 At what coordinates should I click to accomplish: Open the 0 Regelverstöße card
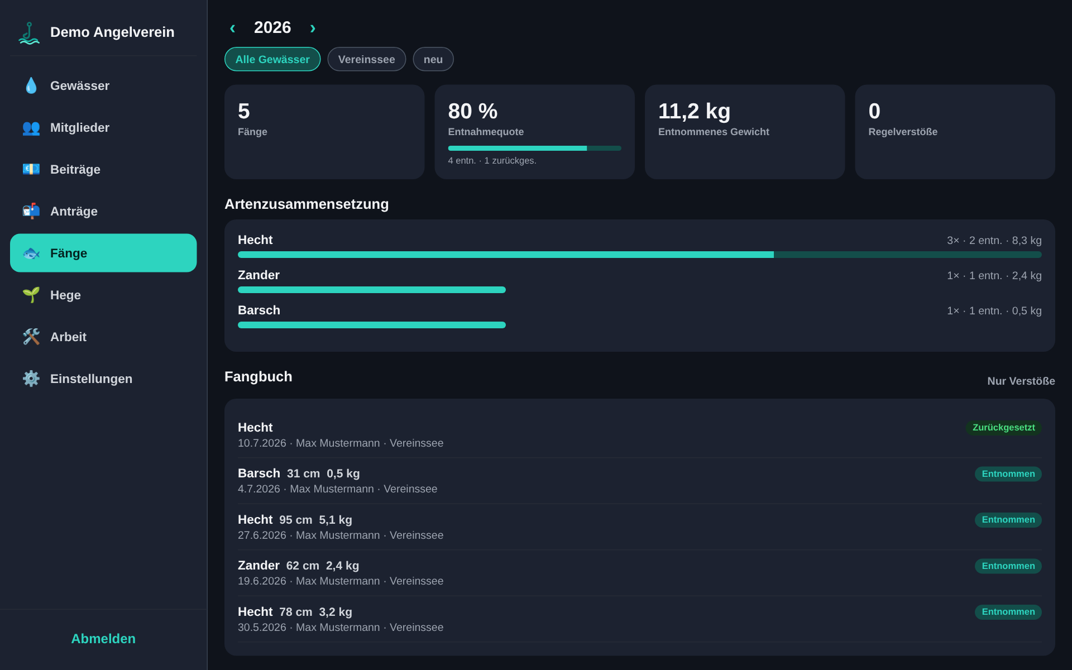pyautogui.click(x=955, y=132)
